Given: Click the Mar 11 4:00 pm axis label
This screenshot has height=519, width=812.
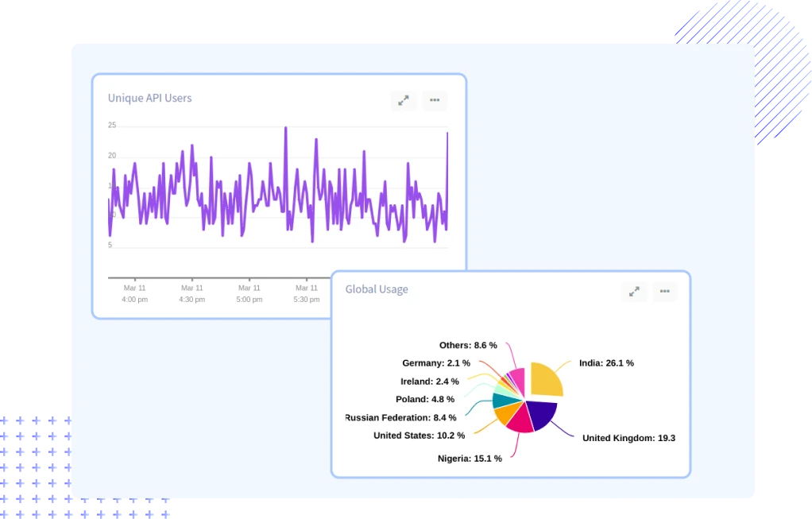Looking at the screenshot, I should point(134,294).
